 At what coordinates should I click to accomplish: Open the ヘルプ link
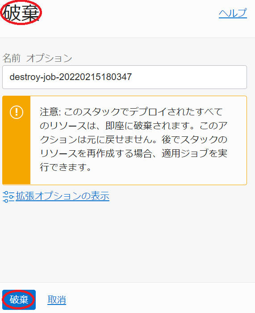coord(233,13)
